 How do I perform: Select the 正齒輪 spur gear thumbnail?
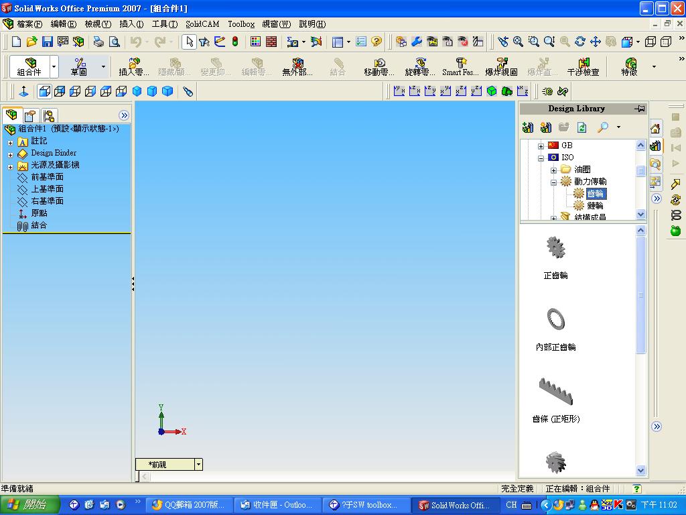[x=556, y=247]
